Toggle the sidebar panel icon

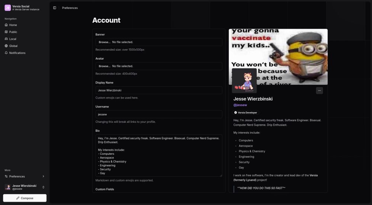pos(55,8)
